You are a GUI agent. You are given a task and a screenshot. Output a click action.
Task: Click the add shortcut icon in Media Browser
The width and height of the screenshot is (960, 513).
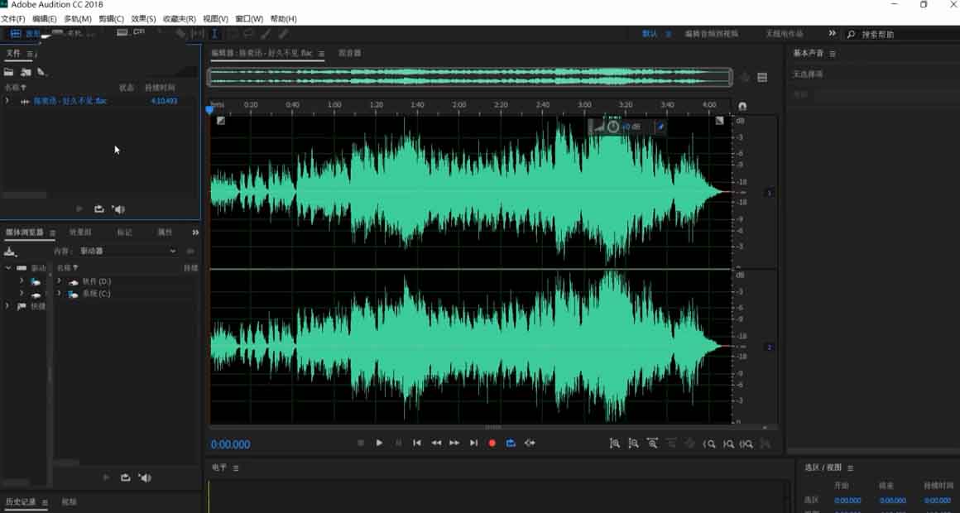coord(10,252)
